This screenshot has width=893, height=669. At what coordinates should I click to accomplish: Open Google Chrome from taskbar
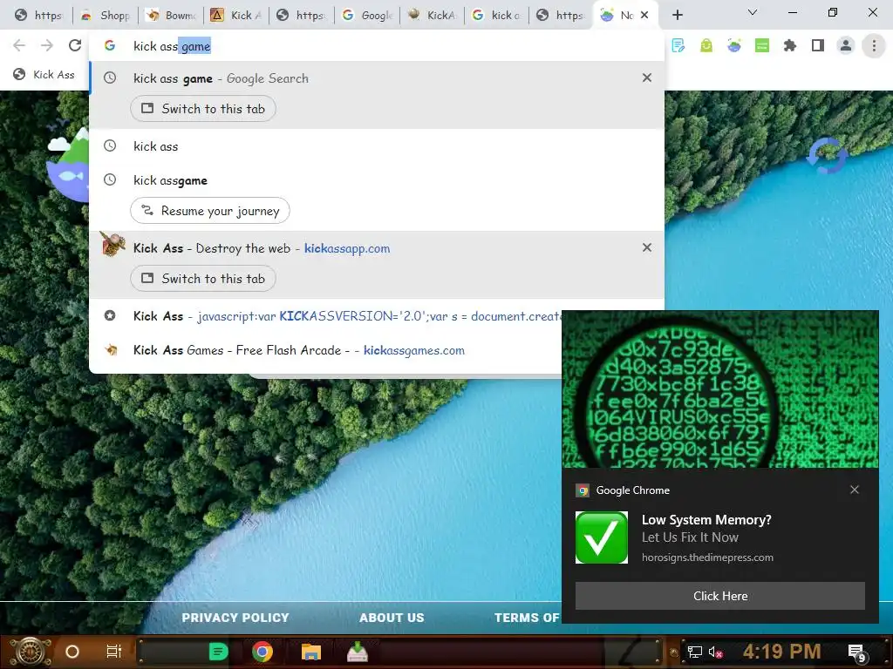(262, 652)
